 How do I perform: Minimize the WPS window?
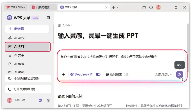[x=167, y=7]
